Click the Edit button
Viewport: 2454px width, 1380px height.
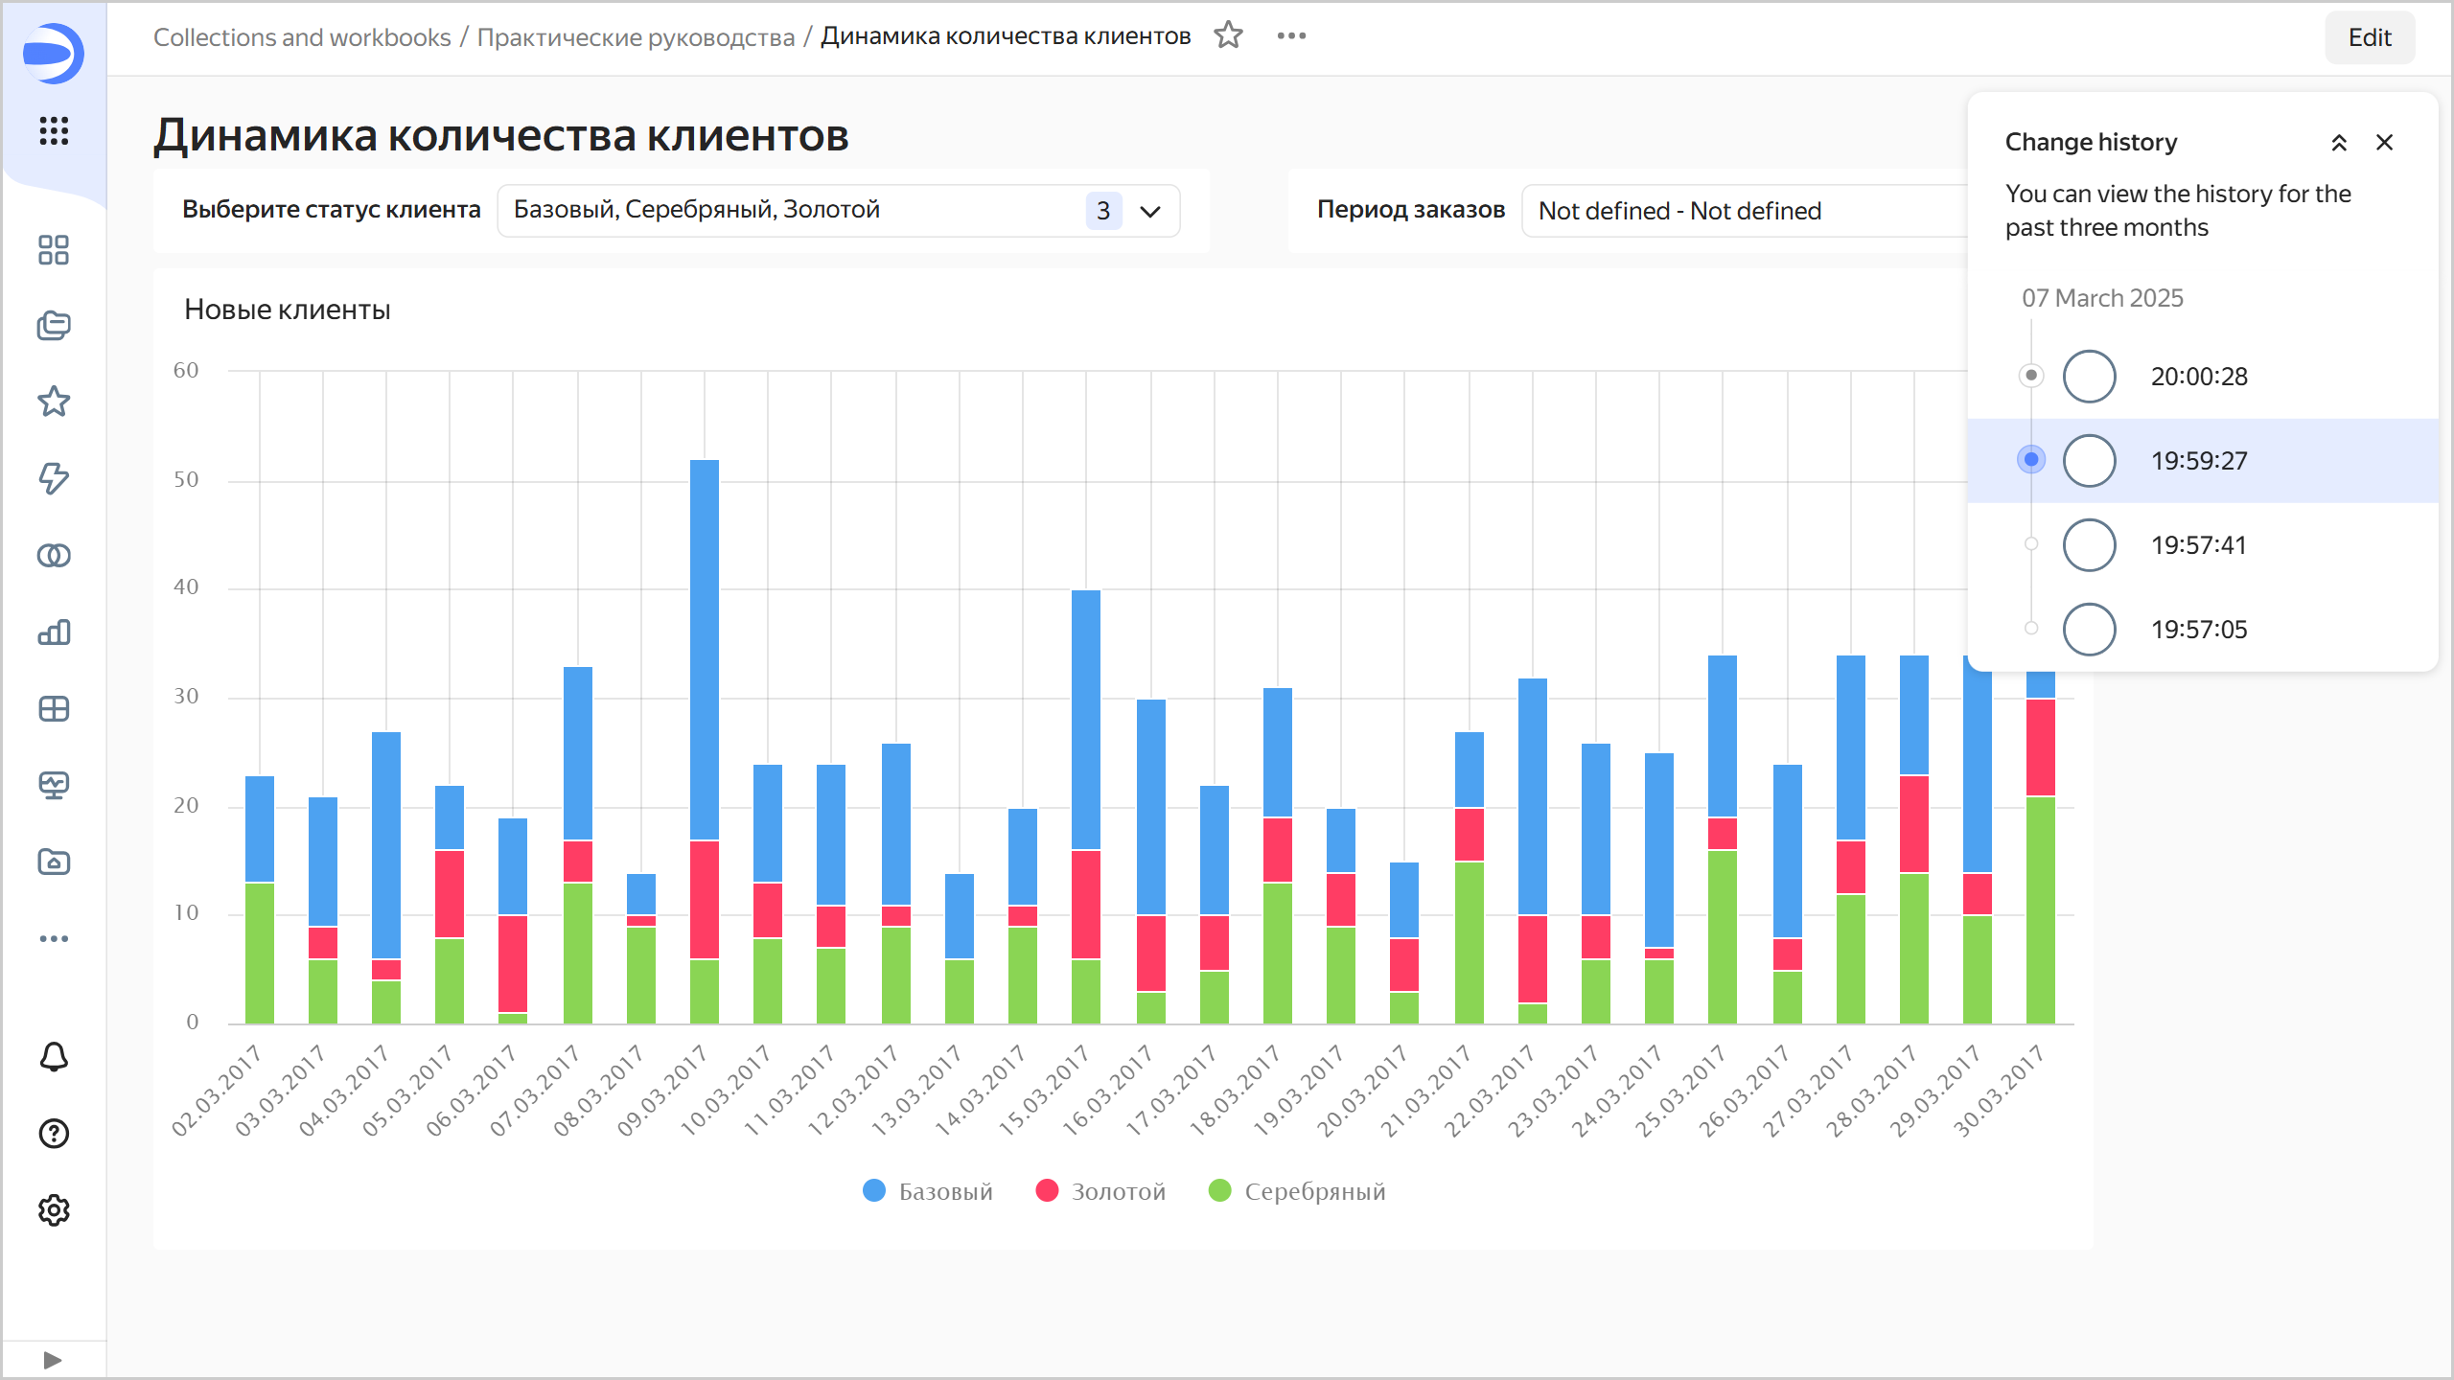coord(2369,37)
